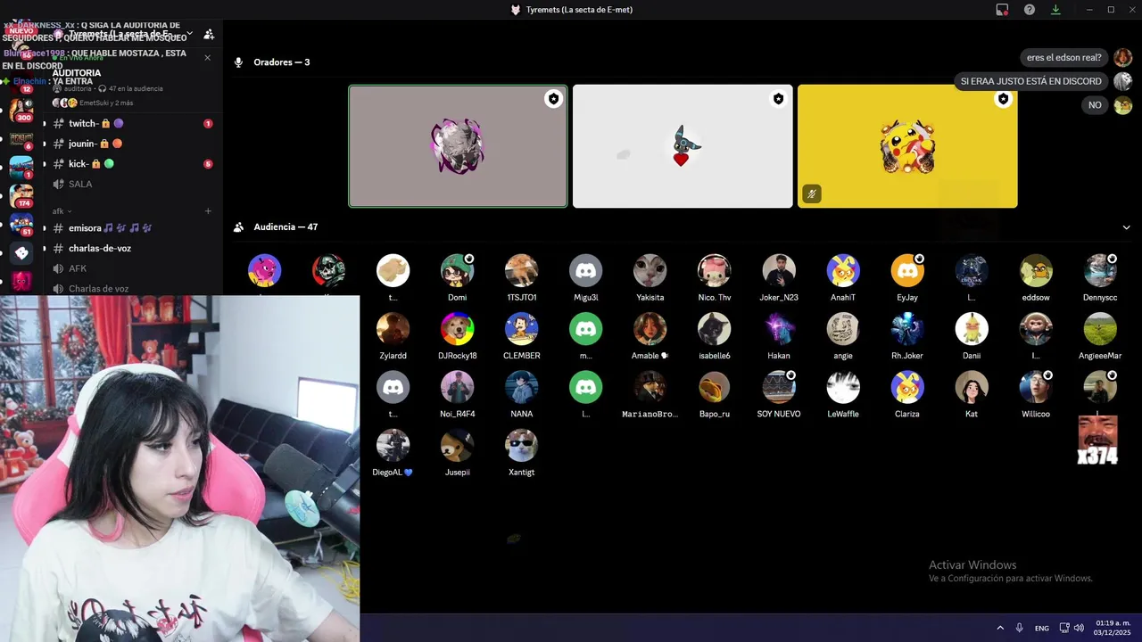Join the SALA voice channel
Screen dimensions: 1142x642
point(131,184)
